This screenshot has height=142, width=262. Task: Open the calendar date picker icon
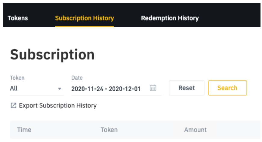pos(153,88)
